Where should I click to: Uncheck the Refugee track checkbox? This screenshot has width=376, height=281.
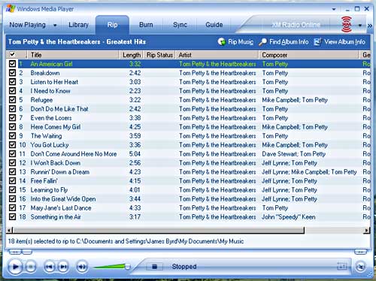pyautogui.click(x=12, y=100)
